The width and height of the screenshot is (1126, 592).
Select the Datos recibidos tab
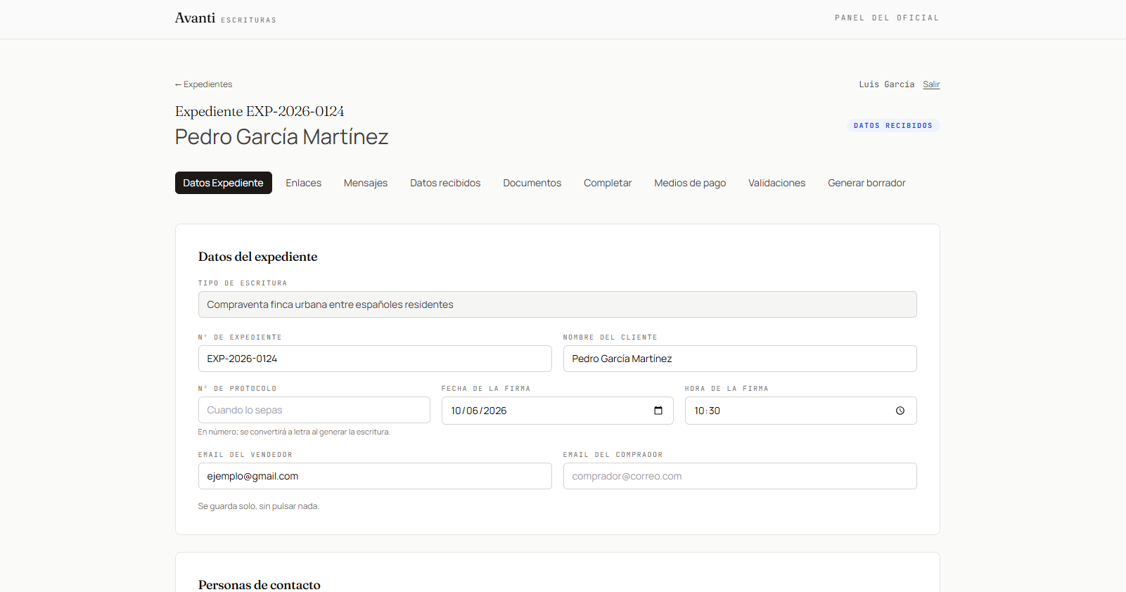[445, 183]
